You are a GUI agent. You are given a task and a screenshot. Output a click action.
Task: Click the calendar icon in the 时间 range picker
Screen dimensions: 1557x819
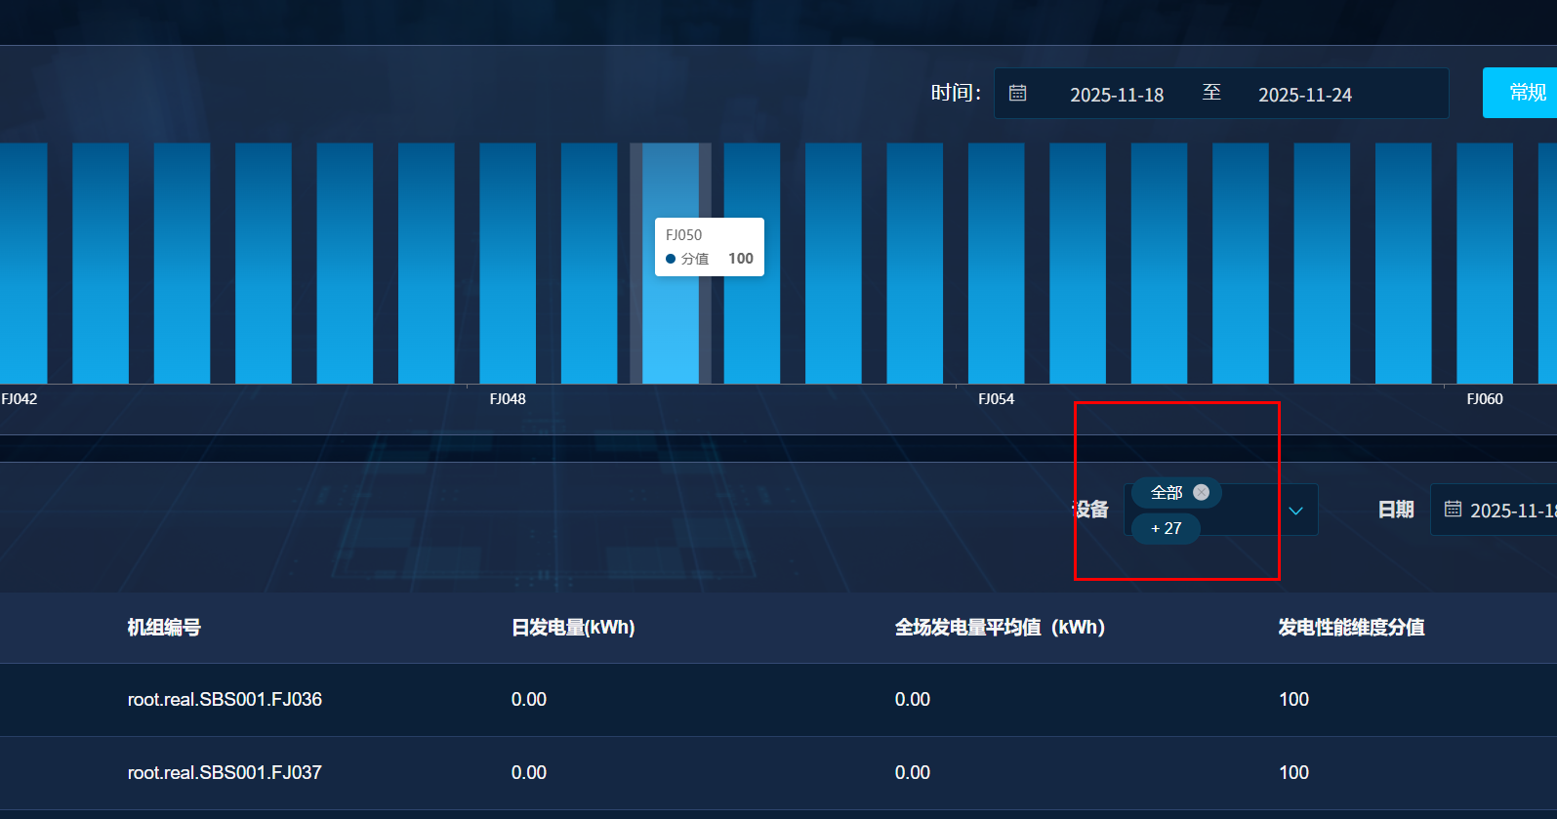1017,94
